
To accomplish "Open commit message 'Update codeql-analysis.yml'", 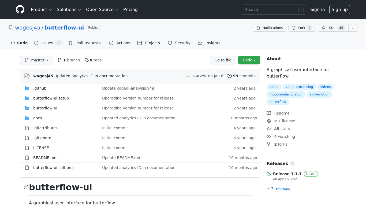I will tap(128, 88).
